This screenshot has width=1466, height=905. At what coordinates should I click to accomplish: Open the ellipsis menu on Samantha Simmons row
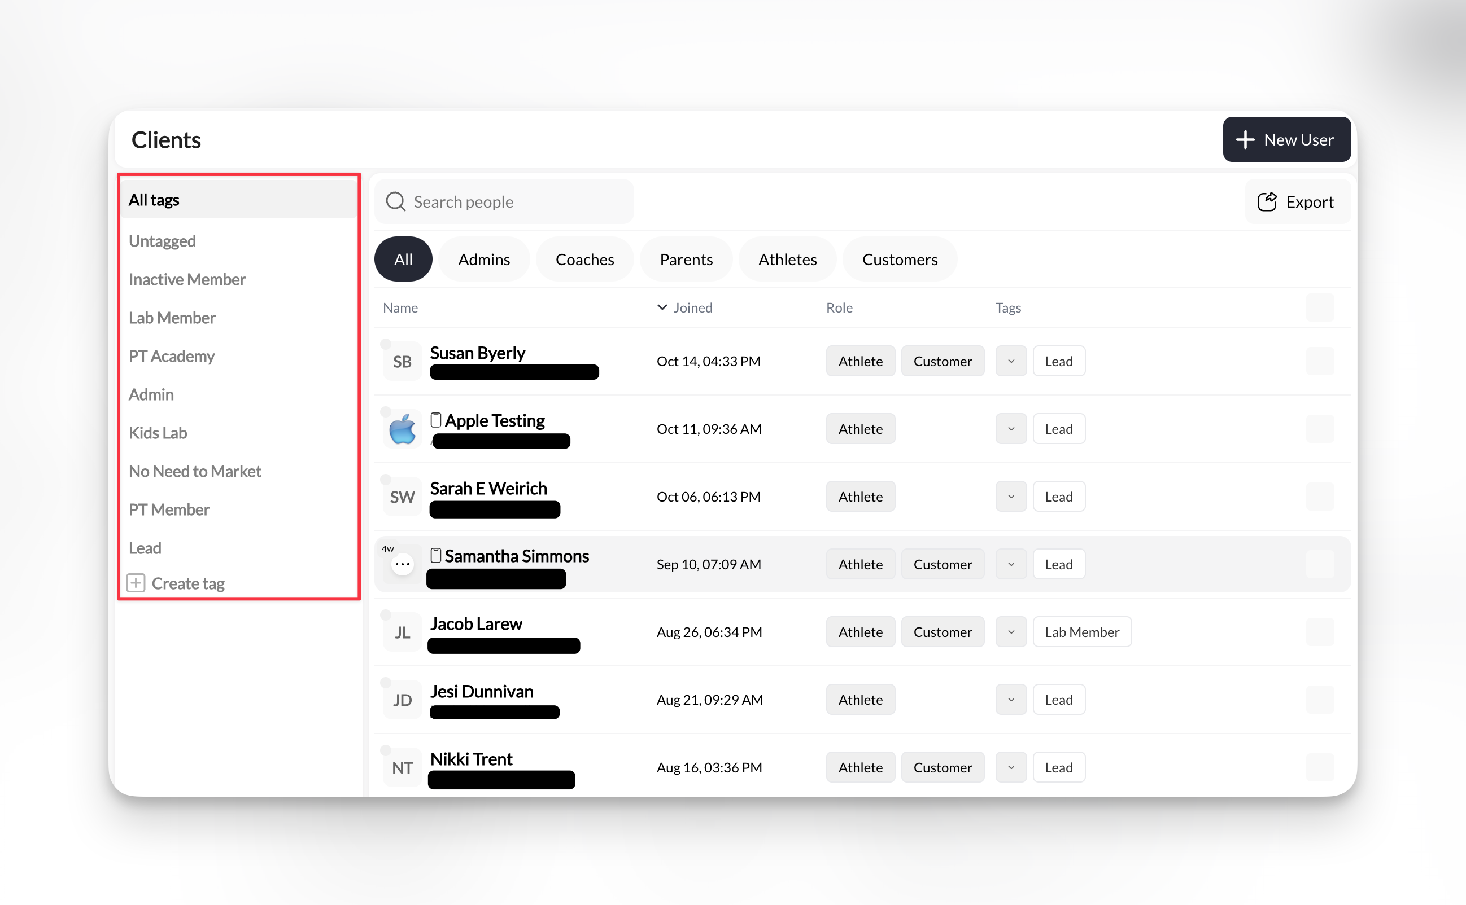403,563
